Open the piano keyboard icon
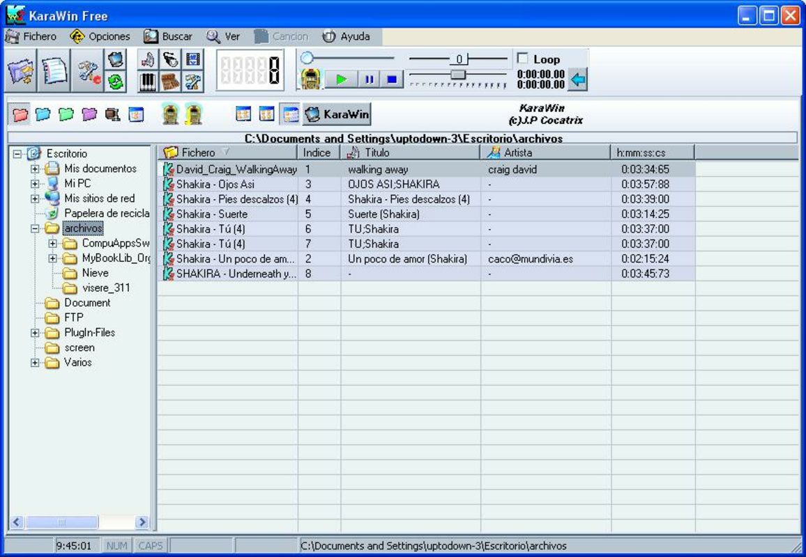 [x=148, y=81]
